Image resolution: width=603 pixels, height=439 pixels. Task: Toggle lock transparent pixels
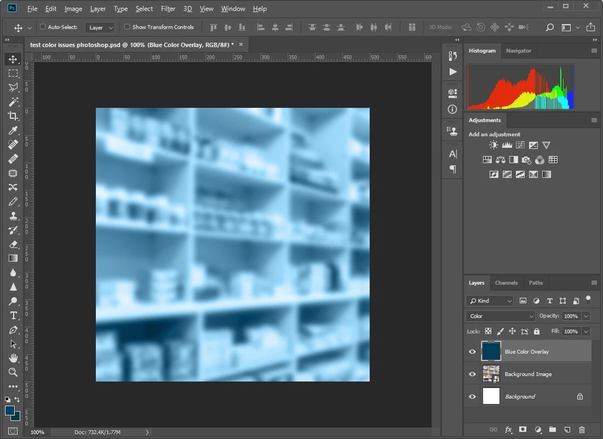click(488, 331)
